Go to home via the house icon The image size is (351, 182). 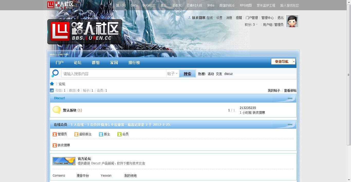(52, 84)
